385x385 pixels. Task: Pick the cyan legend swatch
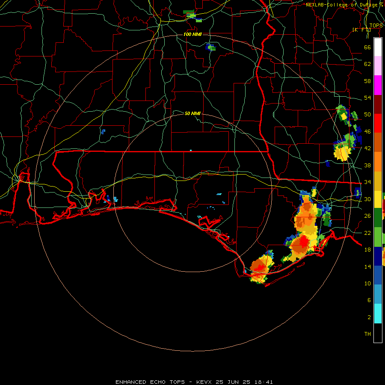(378, 314)
